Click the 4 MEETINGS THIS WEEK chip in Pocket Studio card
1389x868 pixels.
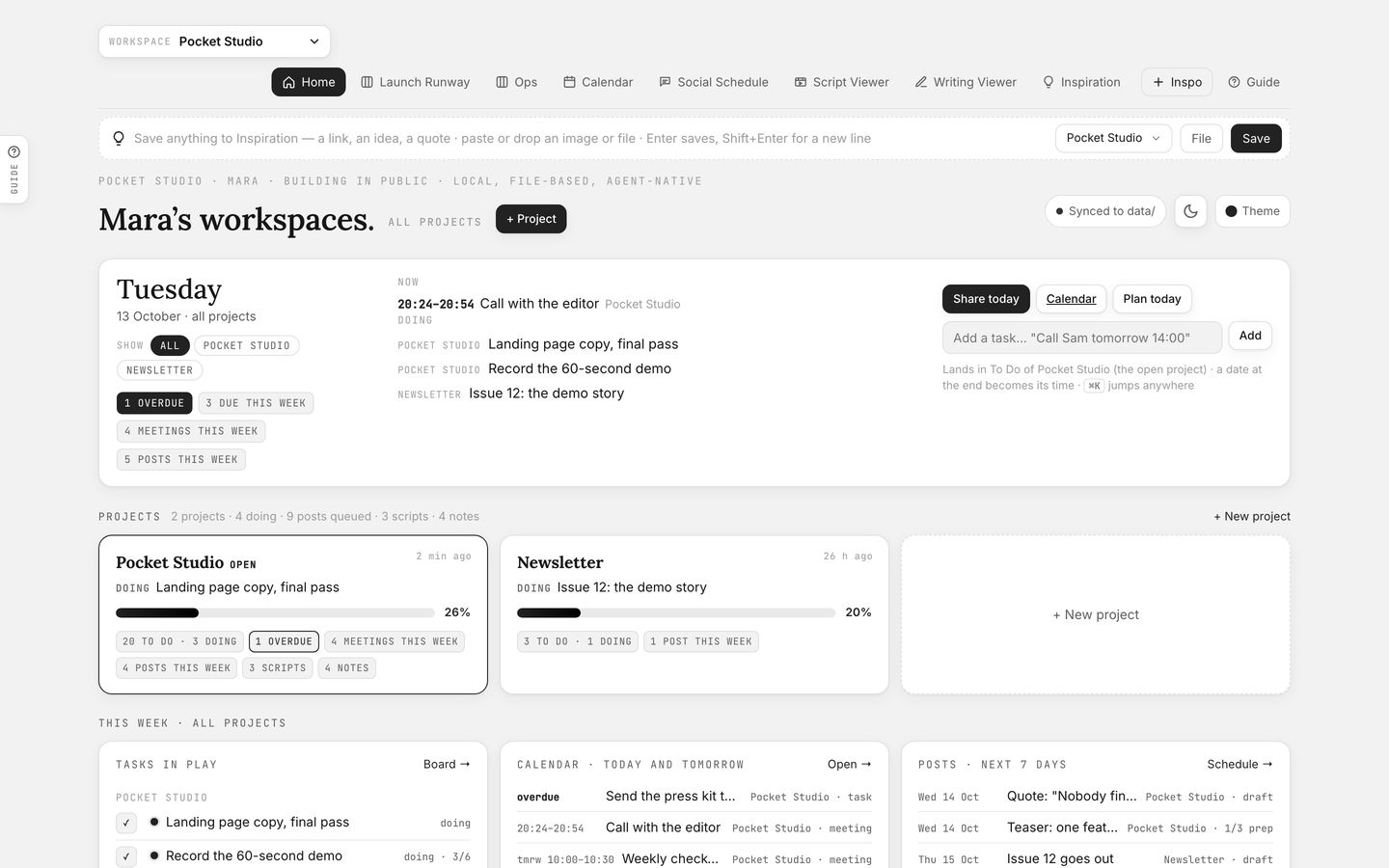tap(395, 641)
